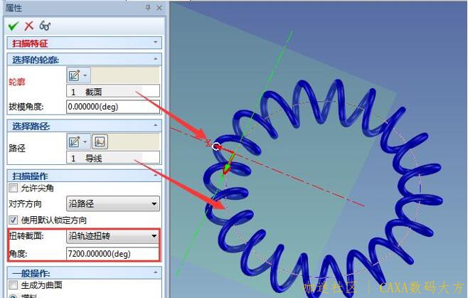Image resolution: width=468 pixels, height=298 pixels.
Task: Click the white profile circle on spring
Action: 217,147
